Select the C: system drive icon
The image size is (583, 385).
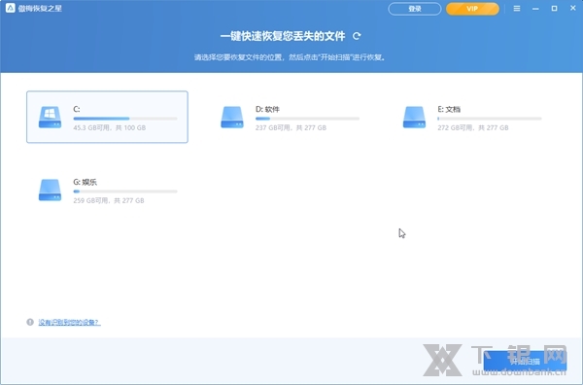pyautogui.click(x=50, y=118)
